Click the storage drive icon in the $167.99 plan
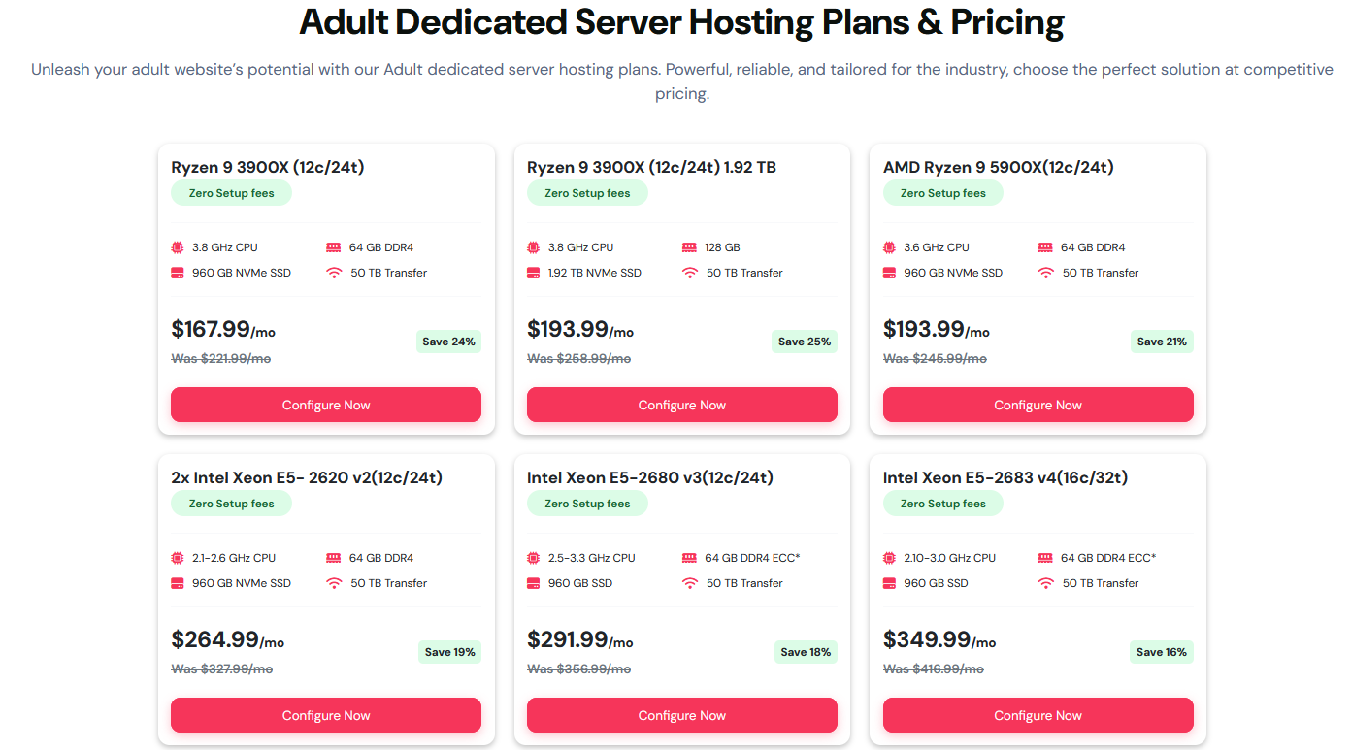Image resolution: width=1351 pixels, height=750 pixels. (178, 273)
